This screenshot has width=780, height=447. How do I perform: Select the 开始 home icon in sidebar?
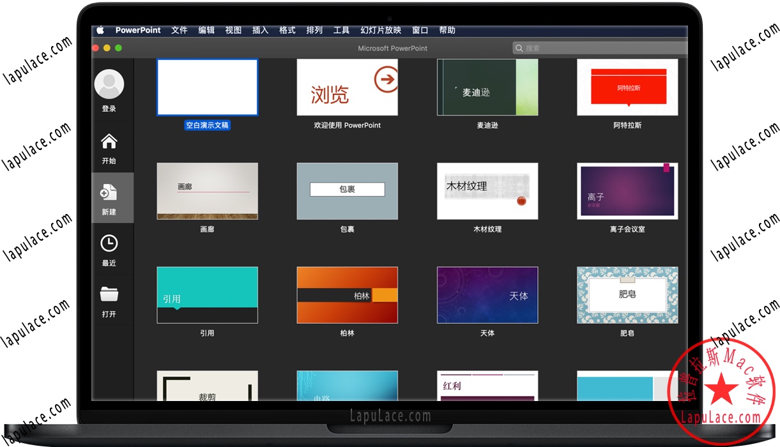tap(109, 141)
